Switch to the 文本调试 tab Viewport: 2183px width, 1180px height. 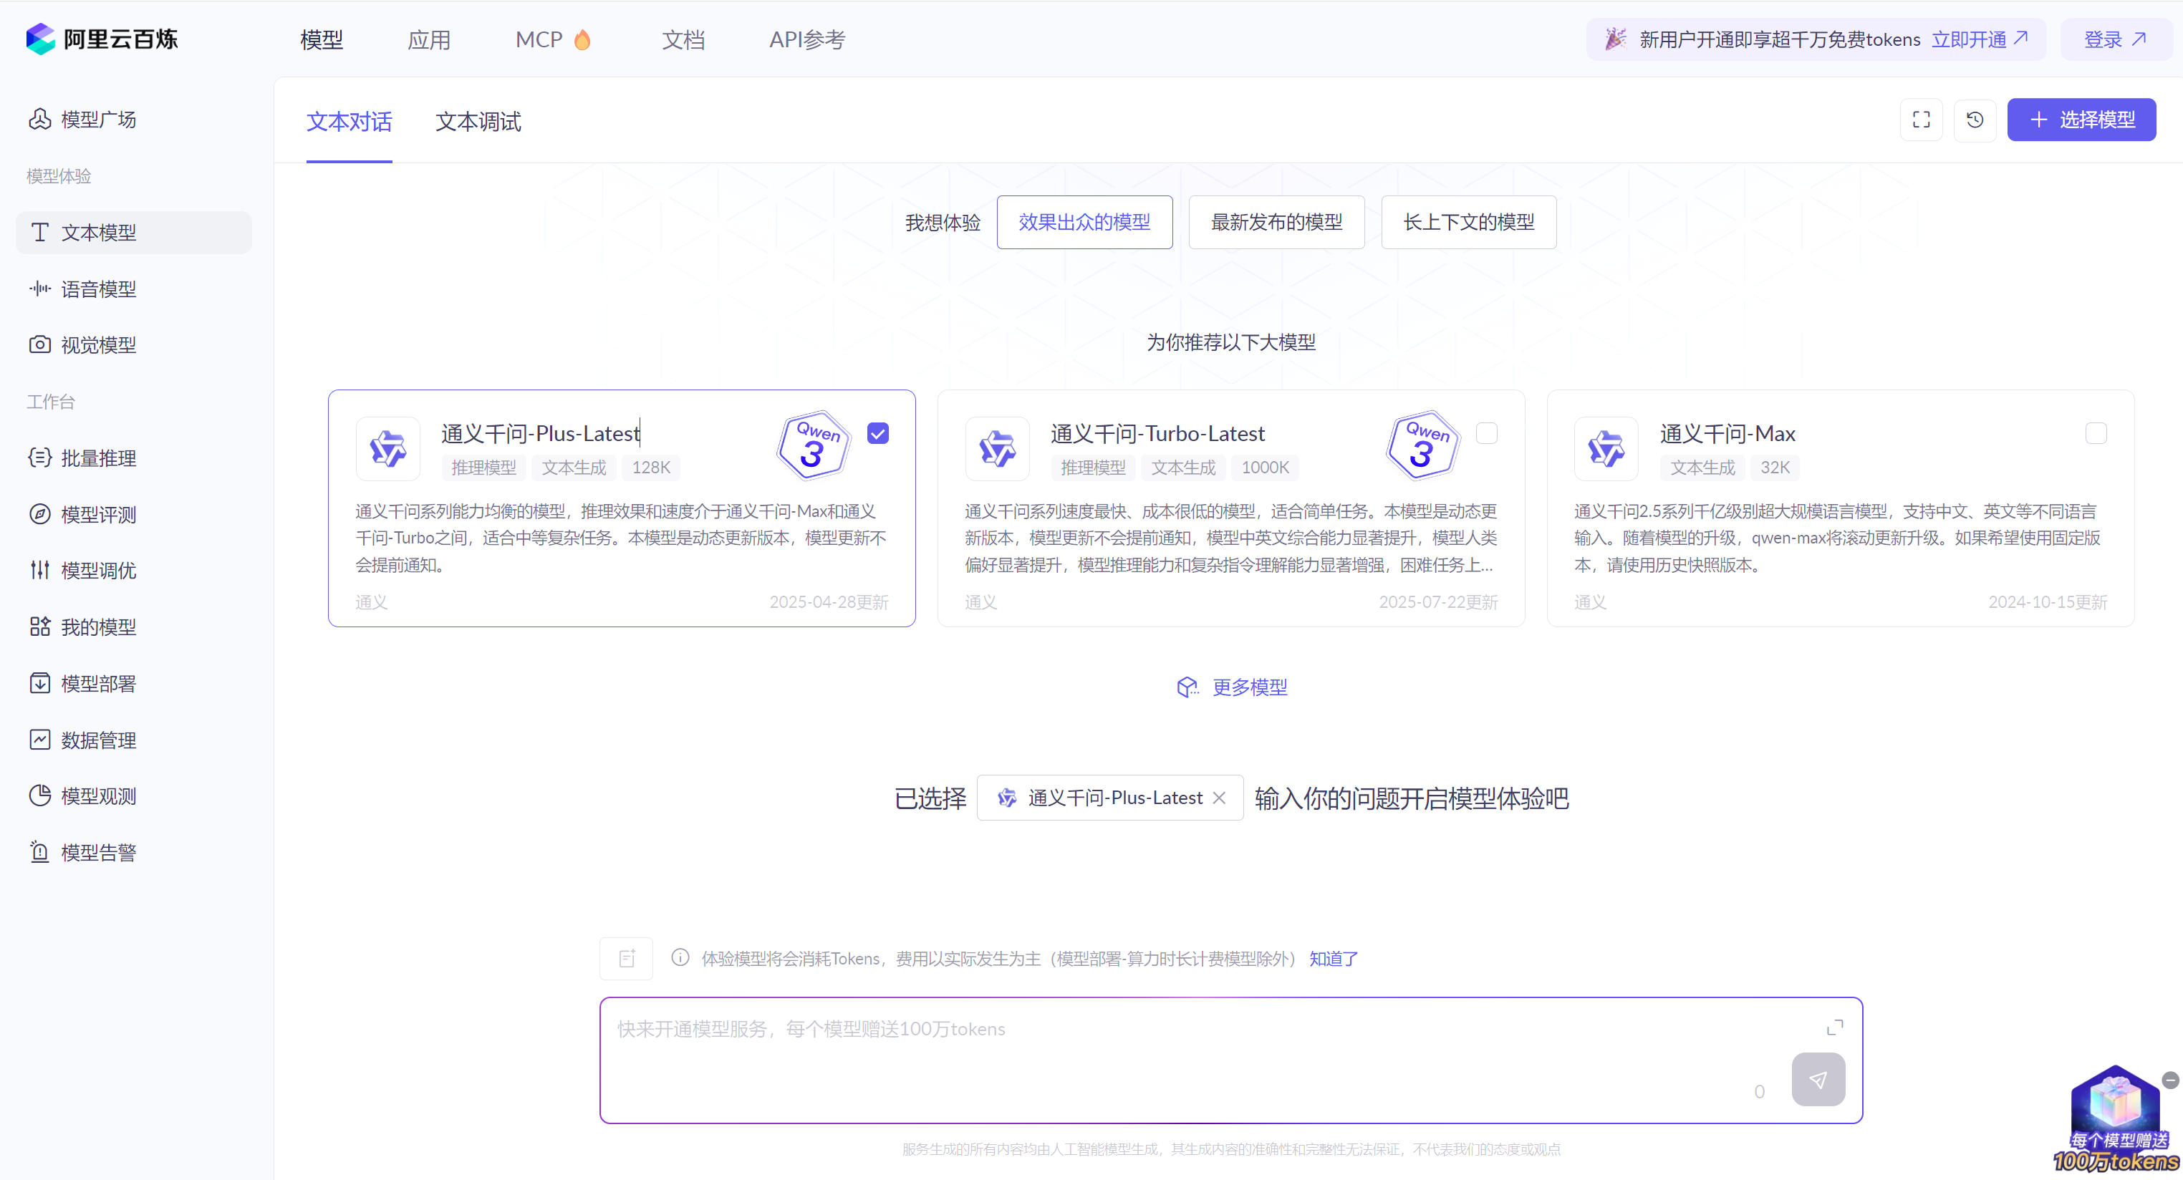pos(478,122)
